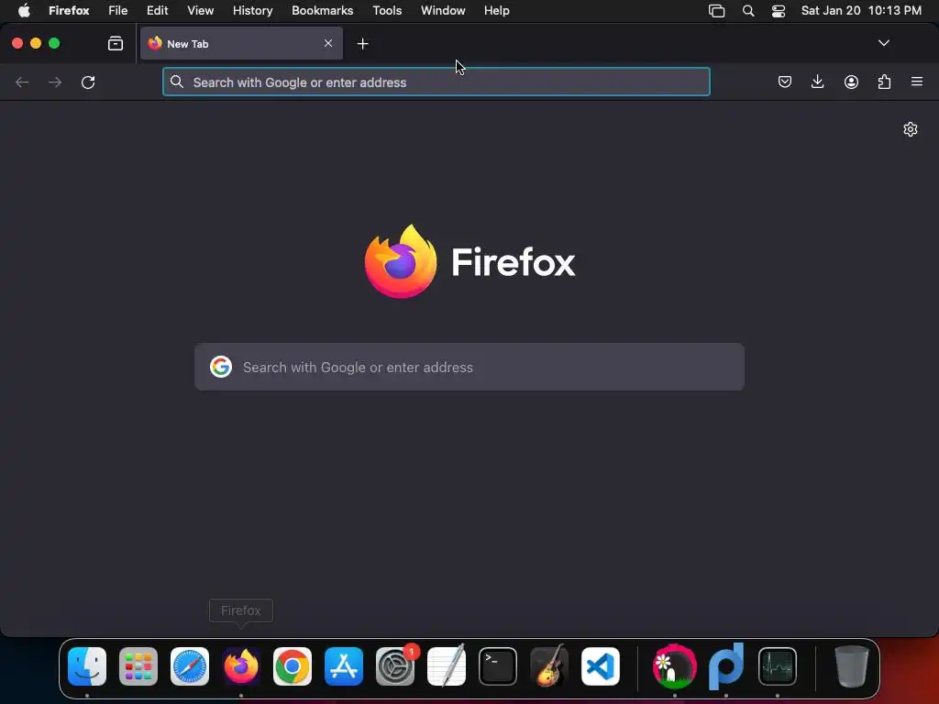Open the File menu
939x704 pixels.
pos(118,10)
